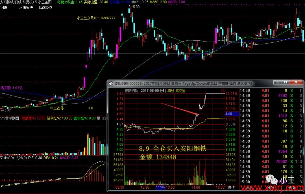This screenshot has width=305, height=194.
Task: Click the 成交额: 1.62亿 label
Action: coord(12,88)
